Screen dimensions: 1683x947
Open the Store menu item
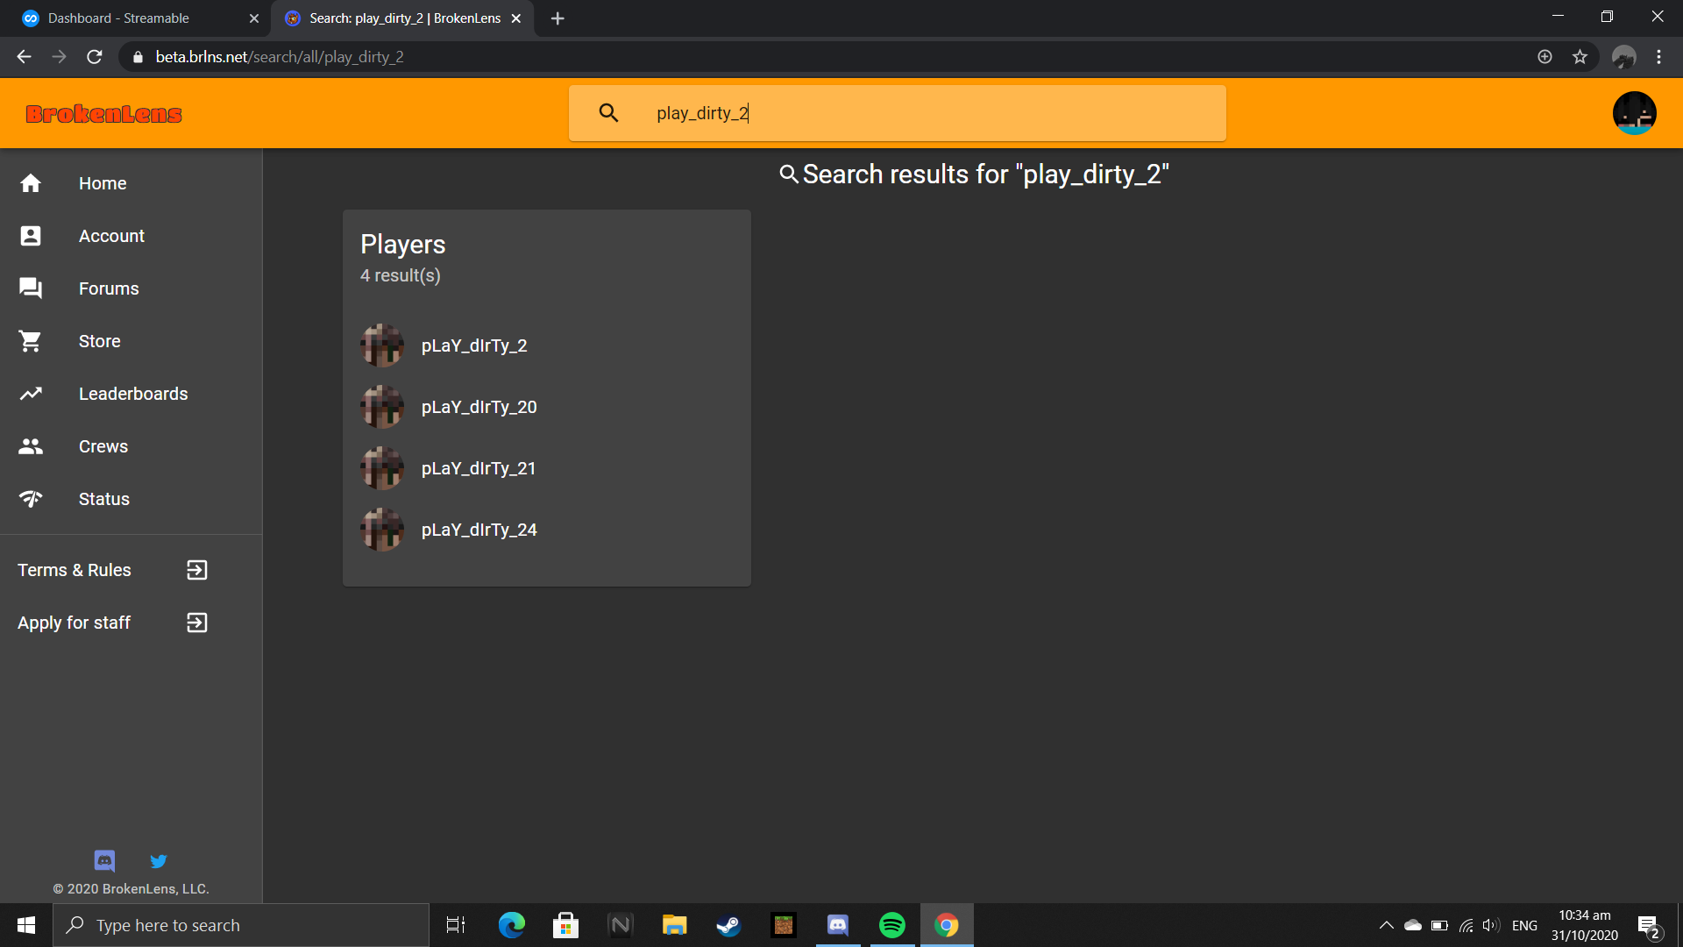pos(100,341)
